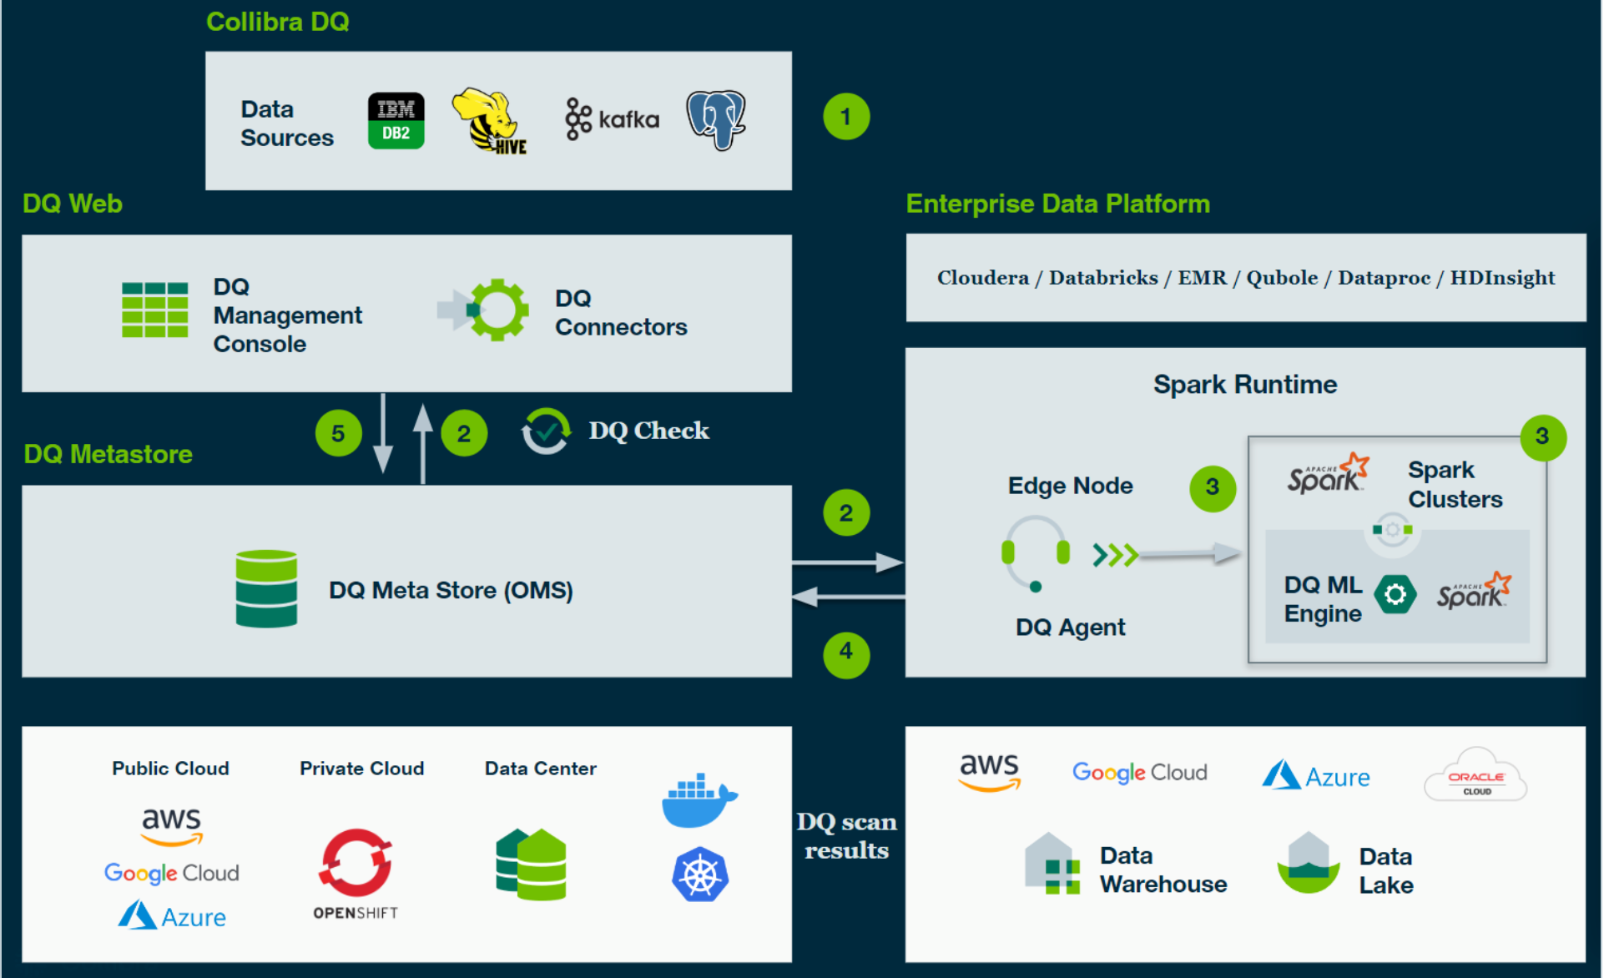Click the IBM DB2 icon
1604x978 pixels.
396,121
